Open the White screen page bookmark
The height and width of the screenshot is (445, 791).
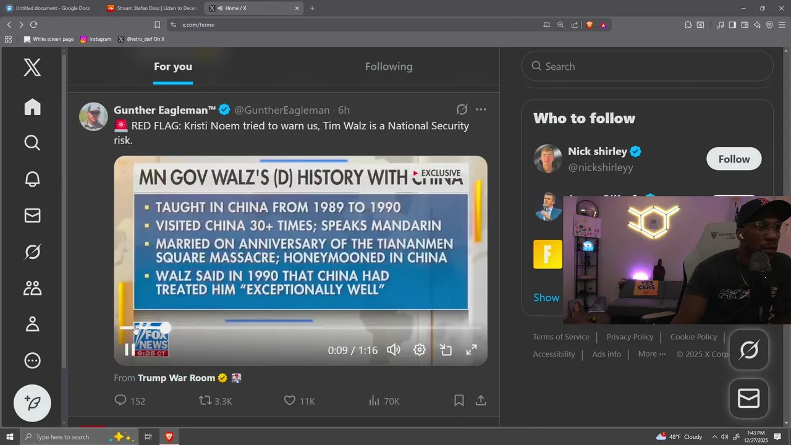pyautogui.click(x=49, y=39)
